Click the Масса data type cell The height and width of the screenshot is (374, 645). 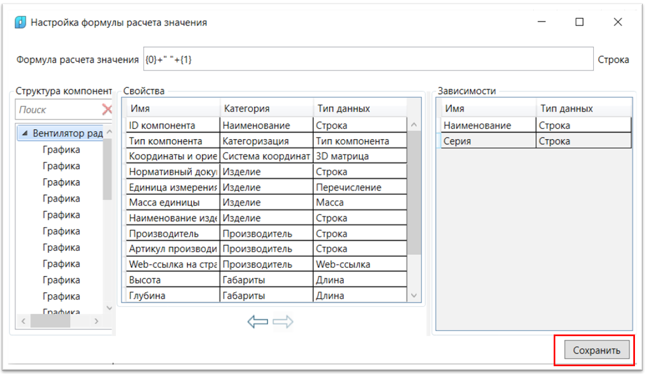tap(360, 203)
